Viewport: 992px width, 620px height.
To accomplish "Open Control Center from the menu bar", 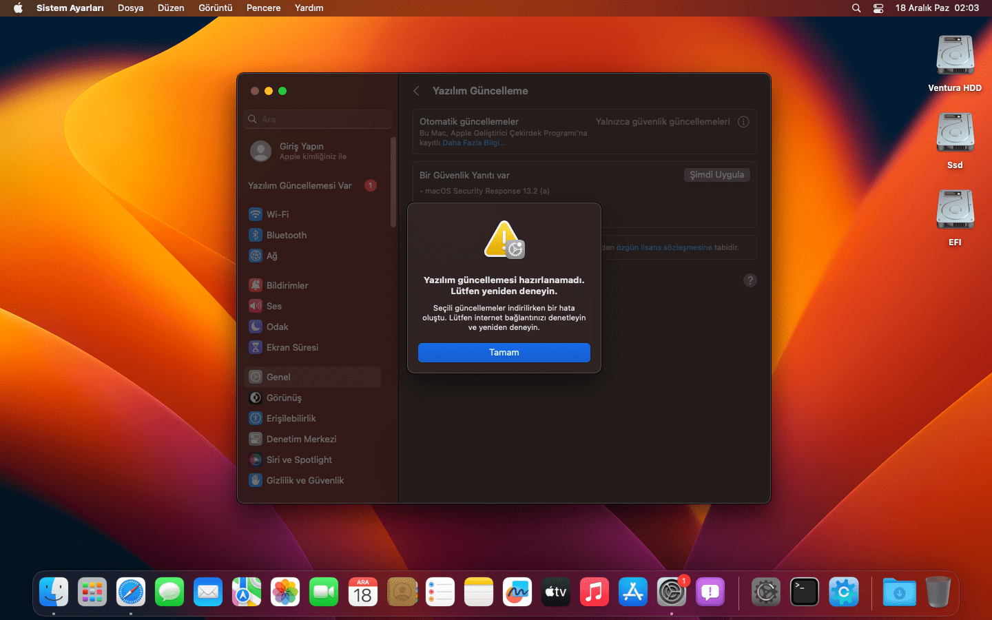I will tap(878, 8).
